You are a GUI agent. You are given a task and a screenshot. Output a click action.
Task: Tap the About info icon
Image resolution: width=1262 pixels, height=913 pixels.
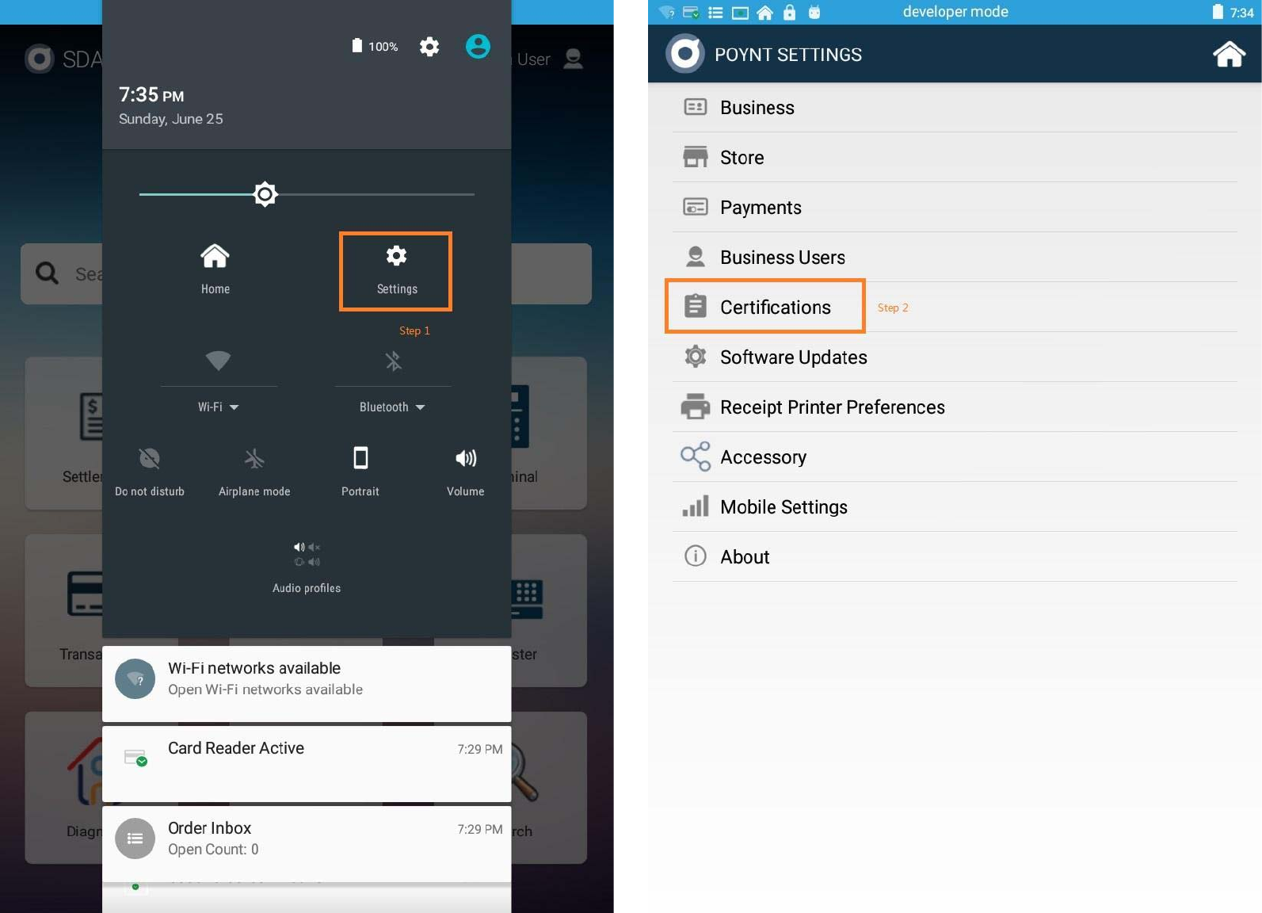pos(696,556)
